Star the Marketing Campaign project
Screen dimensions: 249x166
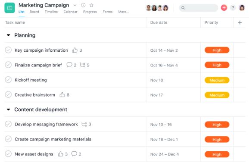click(91, 5)
